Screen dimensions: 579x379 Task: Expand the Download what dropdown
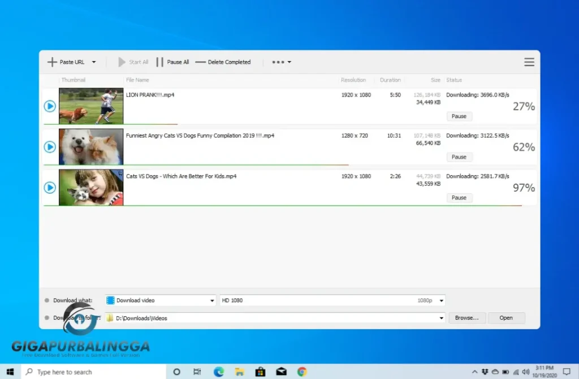tap(211, 300)
